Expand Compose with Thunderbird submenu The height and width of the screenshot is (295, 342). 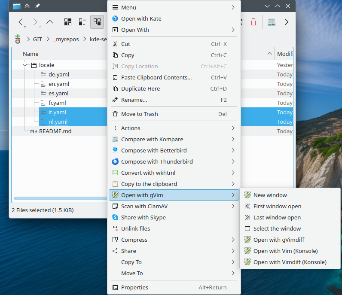pos(174,161)
